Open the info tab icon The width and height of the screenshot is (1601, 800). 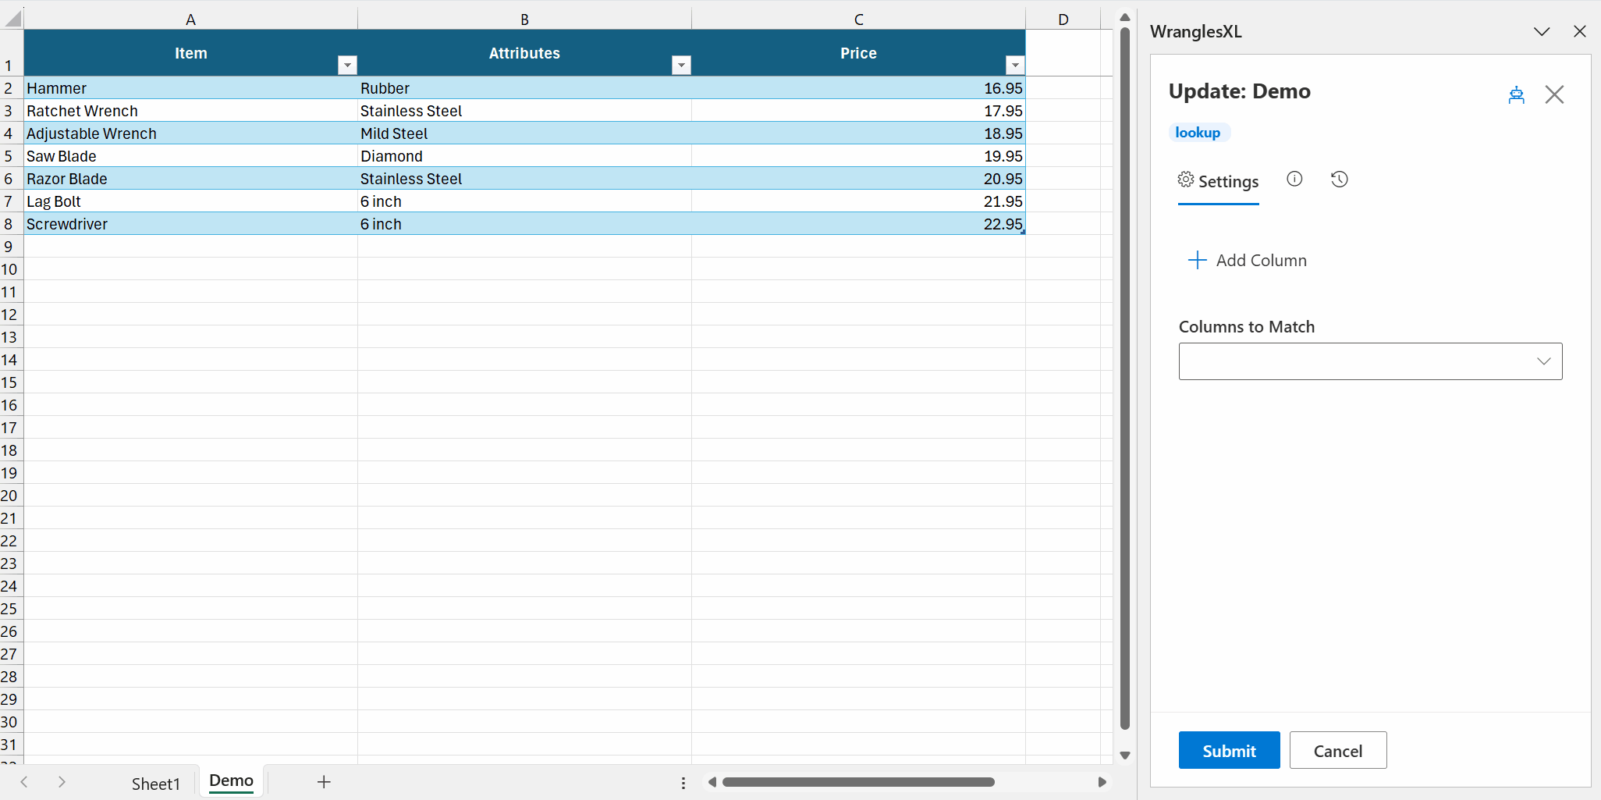1294,180
